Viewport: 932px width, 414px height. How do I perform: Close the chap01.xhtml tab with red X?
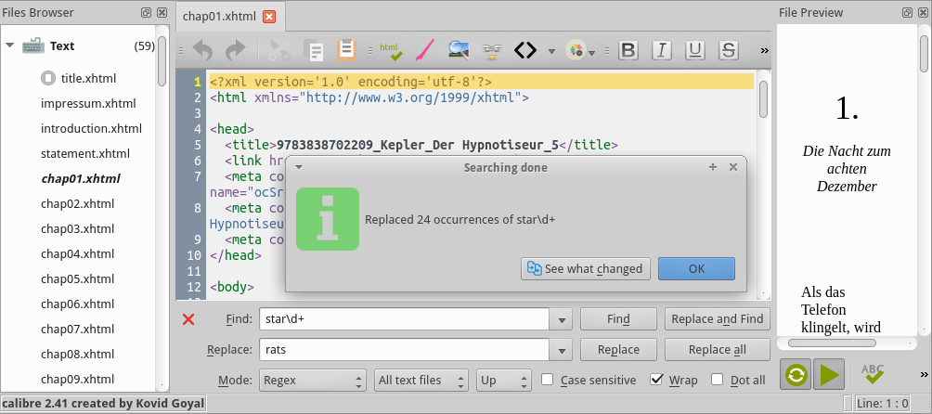point(268,17)
